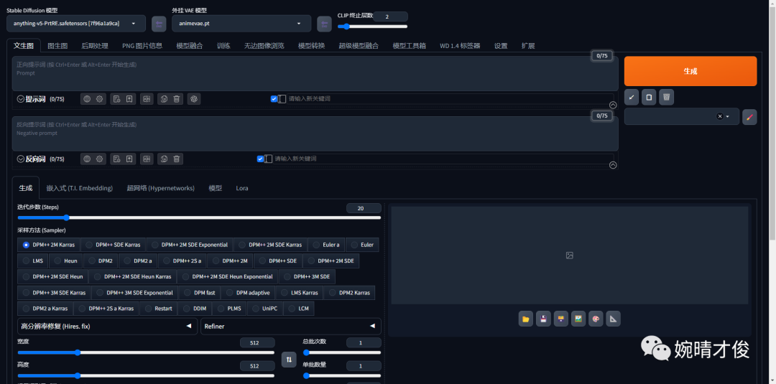Expand 高分辨率修复 (Hires. fix) section
776x384 pixels.
[107, 326]
